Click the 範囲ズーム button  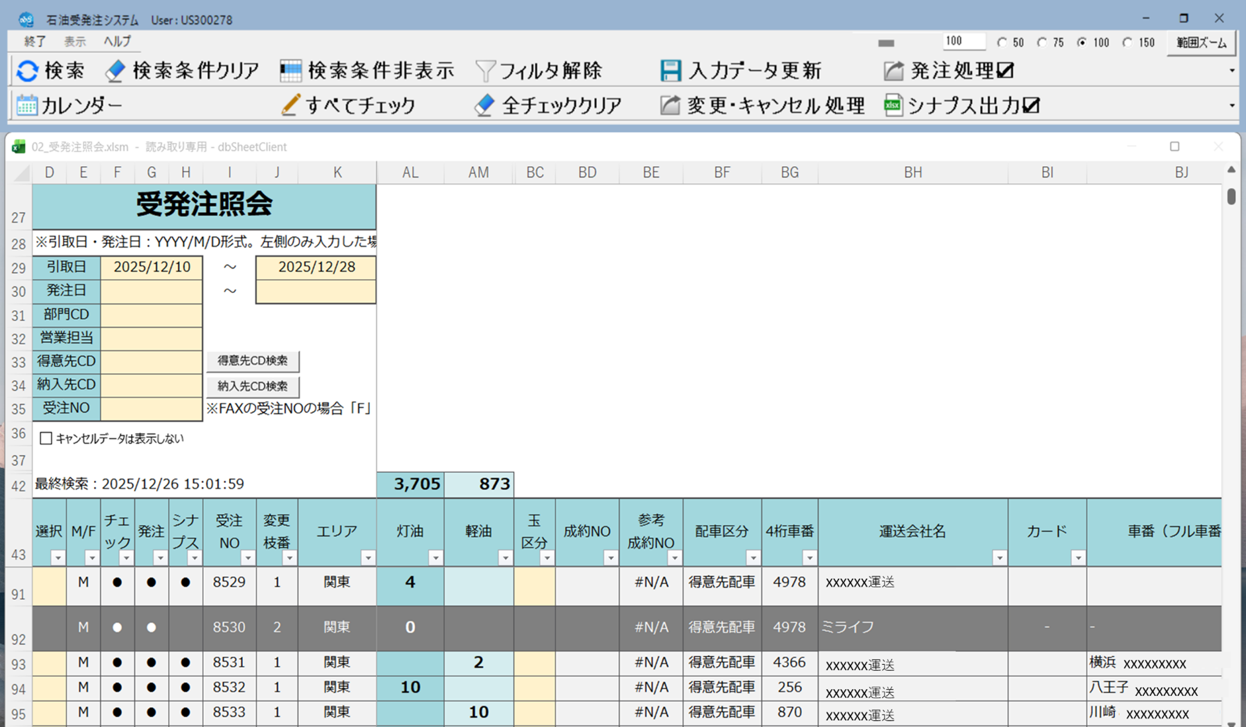(1201, 43)
